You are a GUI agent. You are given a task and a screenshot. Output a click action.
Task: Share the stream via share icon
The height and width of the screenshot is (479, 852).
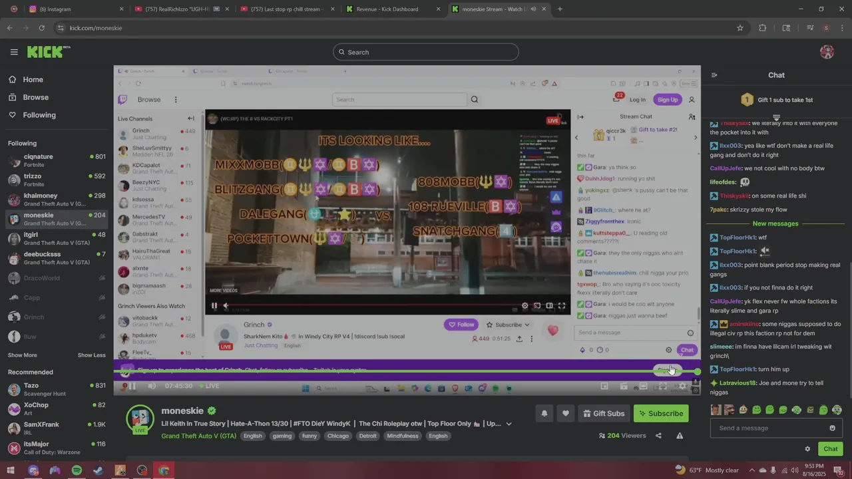658,436
